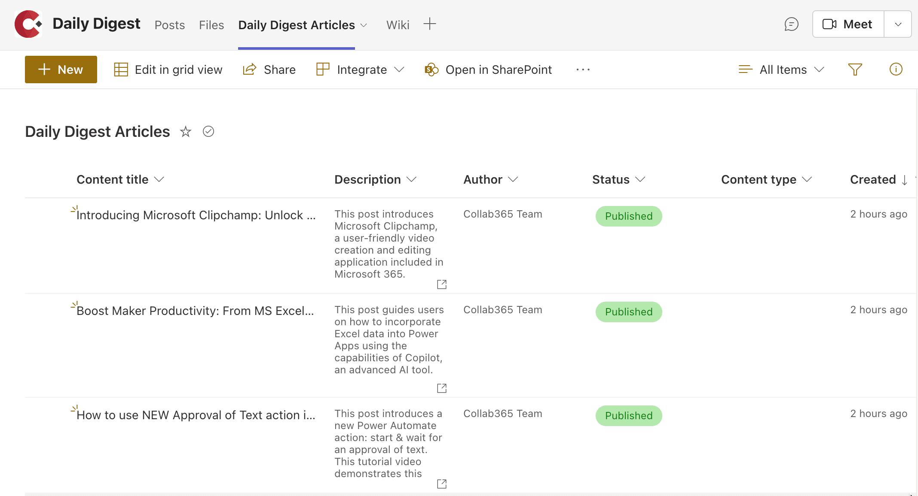Toggle favorite star on Daily Digest Articles
Viewport: 918px width, 496px height.
(185, 131)
